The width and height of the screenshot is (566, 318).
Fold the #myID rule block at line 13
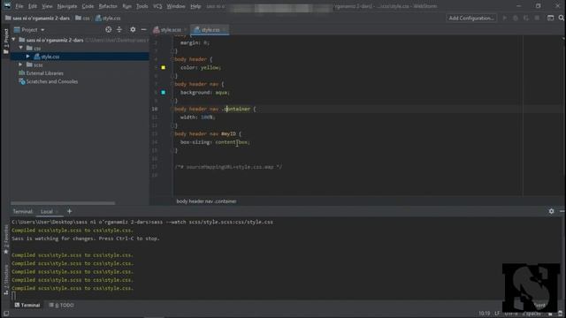click(x=172, y=133)
